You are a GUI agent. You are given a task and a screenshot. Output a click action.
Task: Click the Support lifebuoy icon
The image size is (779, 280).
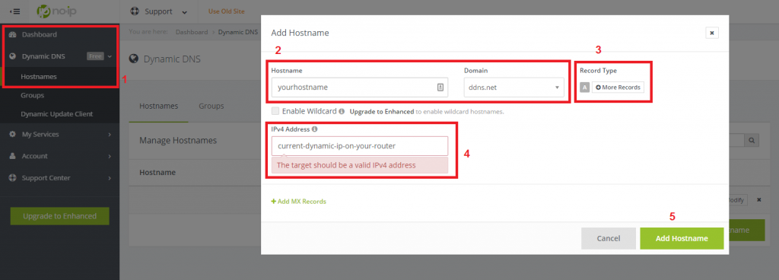click(134, 11)
